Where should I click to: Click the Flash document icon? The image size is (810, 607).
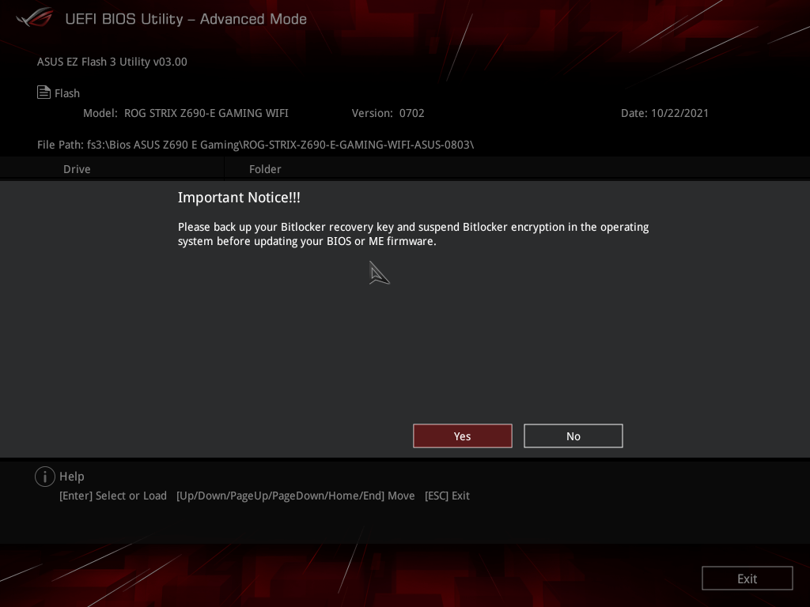pyautogui.click(x=44, y=92)
